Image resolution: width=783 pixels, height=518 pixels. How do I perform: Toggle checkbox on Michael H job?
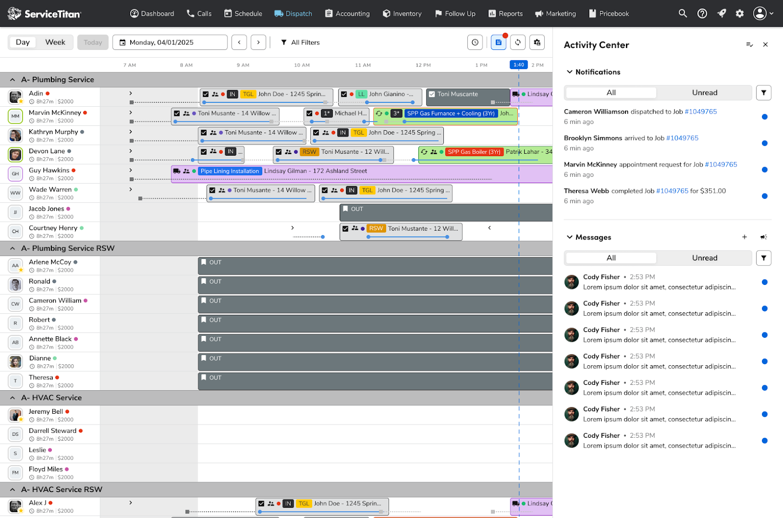tap(309, 113)
